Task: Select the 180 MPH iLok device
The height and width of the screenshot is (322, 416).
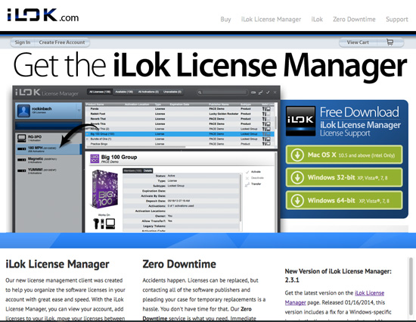Action: (48, 149)
